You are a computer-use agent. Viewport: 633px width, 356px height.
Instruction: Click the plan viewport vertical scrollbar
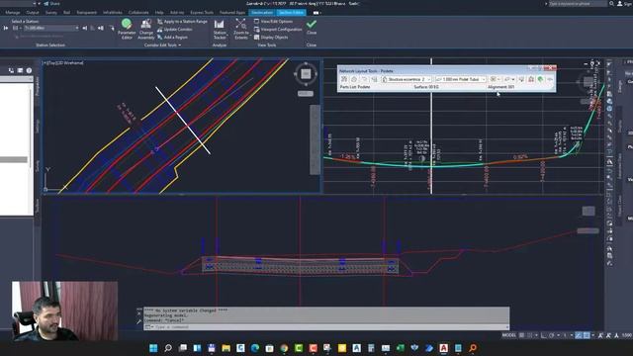coord(315,139)
